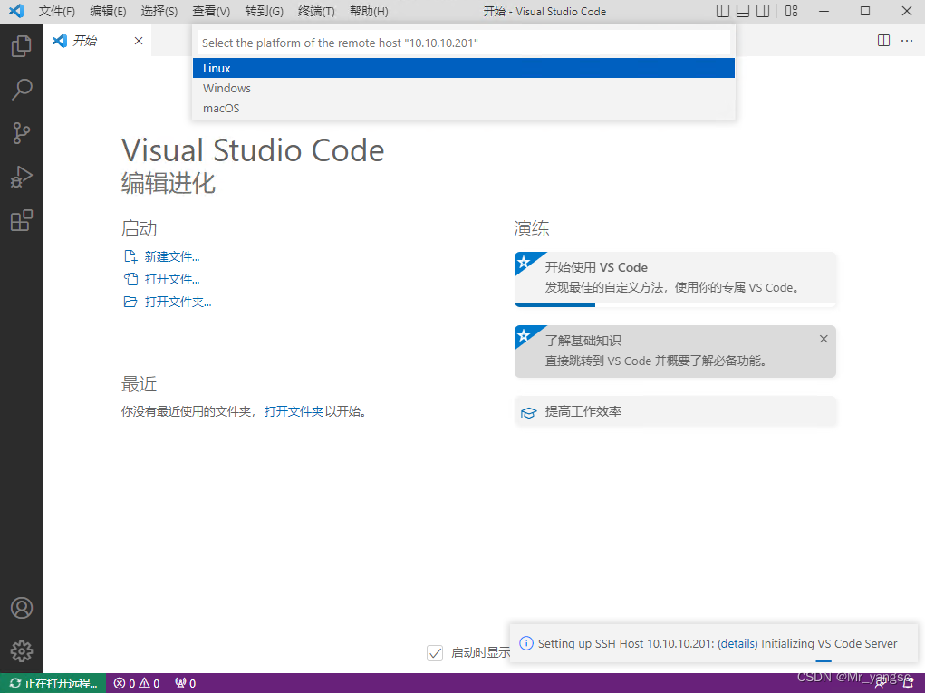Image resolution: width=925 pixels, height=693 pixels.
Task: Open the Explorer view in activity bar
Action: point(21,46)
